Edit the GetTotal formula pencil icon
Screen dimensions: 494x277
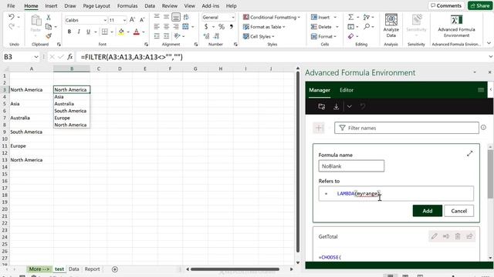[434, 236]
